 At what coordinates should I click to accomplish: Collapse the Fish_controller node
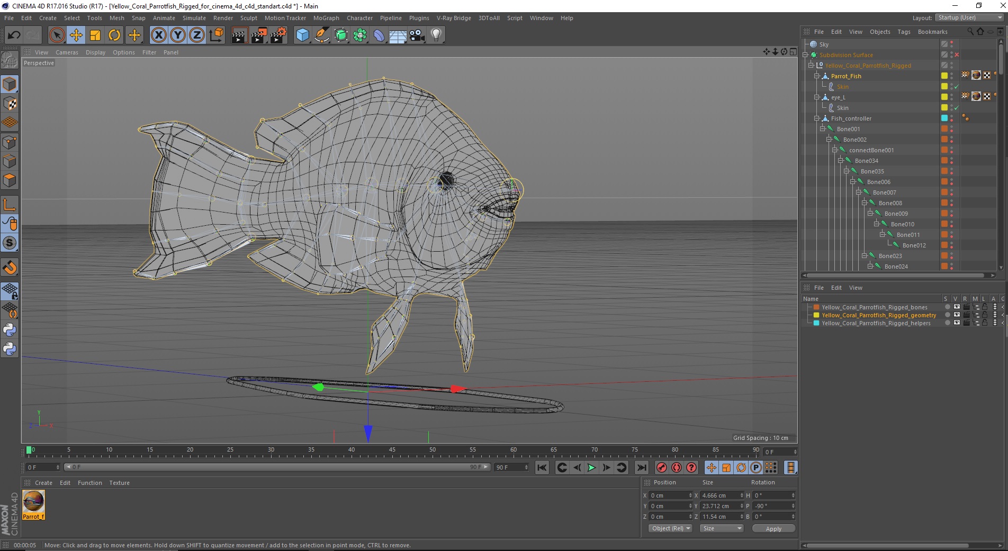pyautogui.click(x=816, y=118)
